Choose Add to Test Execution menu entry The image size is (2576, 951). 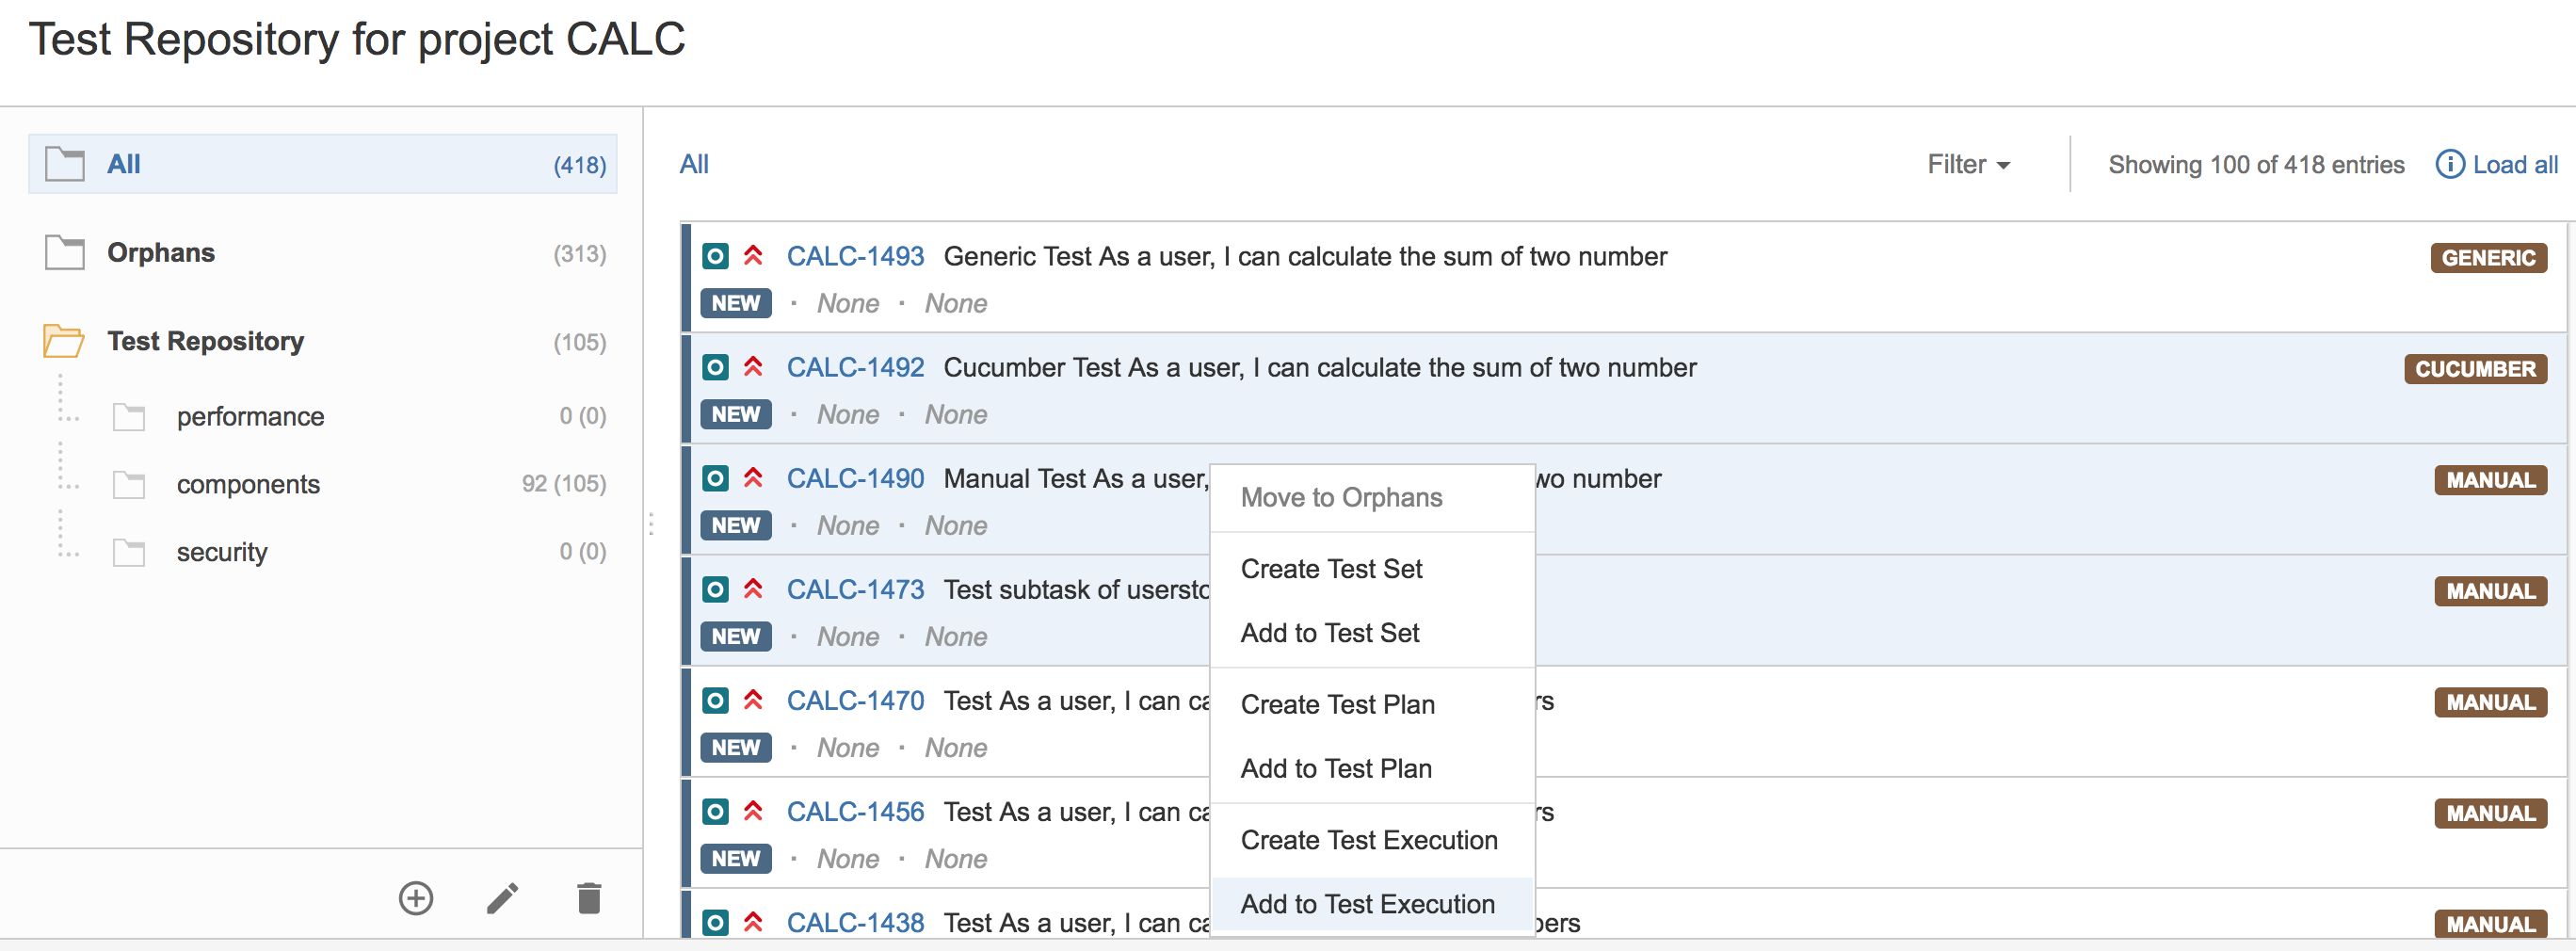(x=1372, y=905)
